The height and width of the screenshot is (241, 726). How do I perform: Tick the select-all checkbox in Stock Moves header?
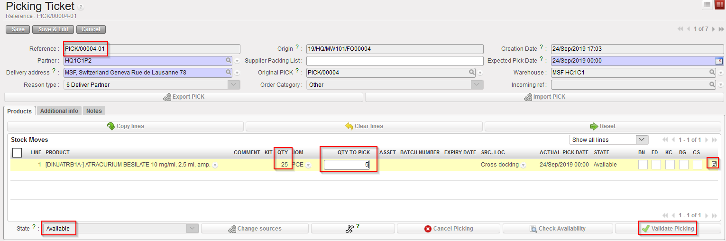(x=17, y=153)
